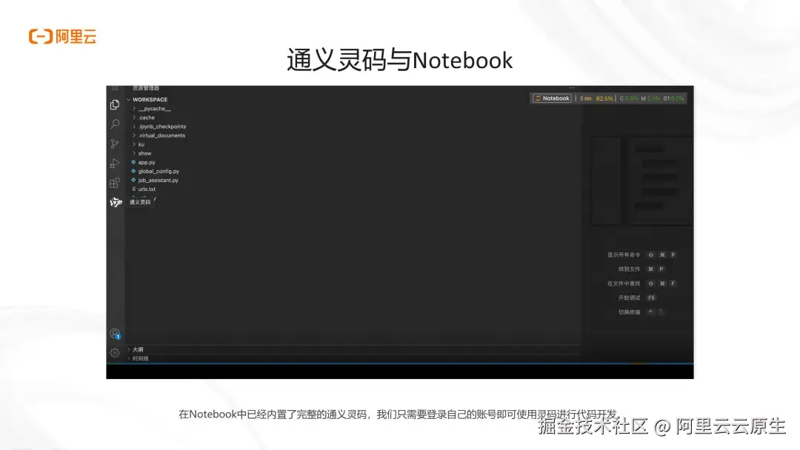The height and width of the screenshot is (450, 800).
Task: Click the ellipsis more actions above Notebook widget
Action: click(572, 88)
